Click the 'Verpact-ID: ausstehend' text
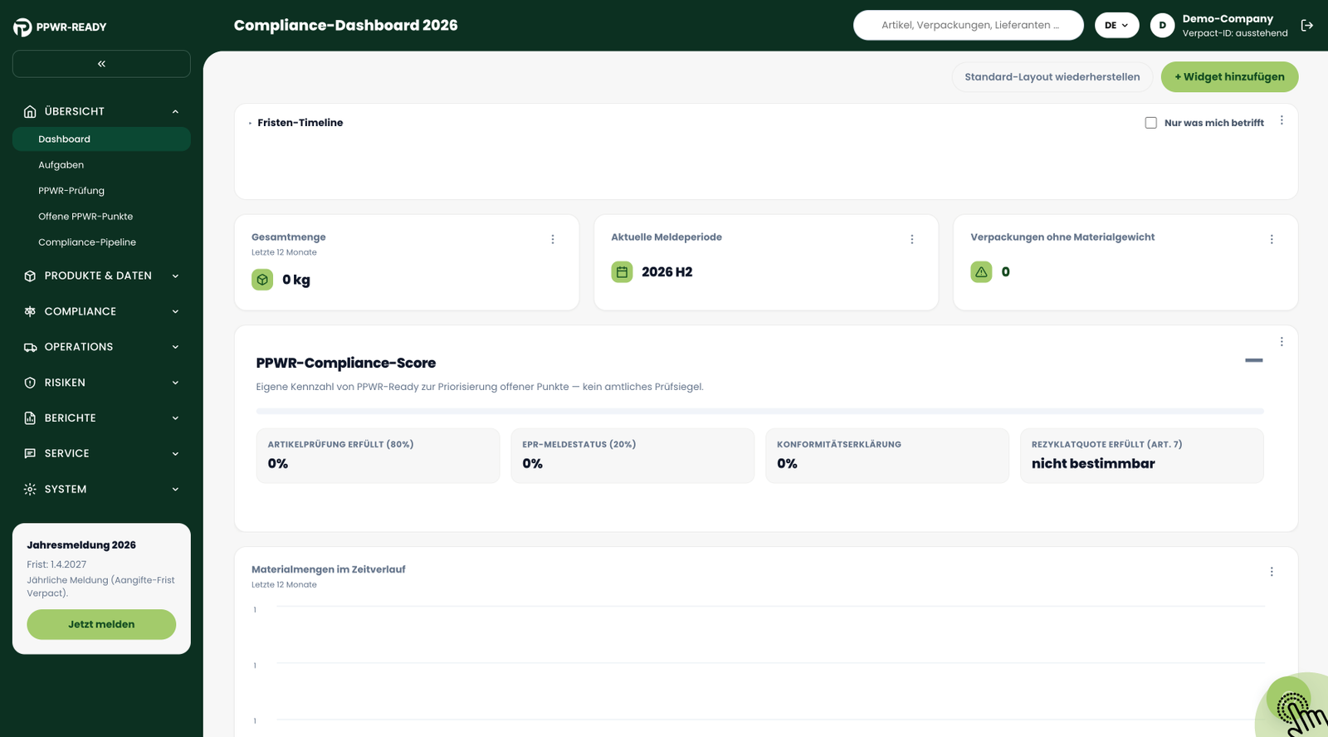Image resolution: width=1328 pixels, height=737 pixels. click(1235, 33)
